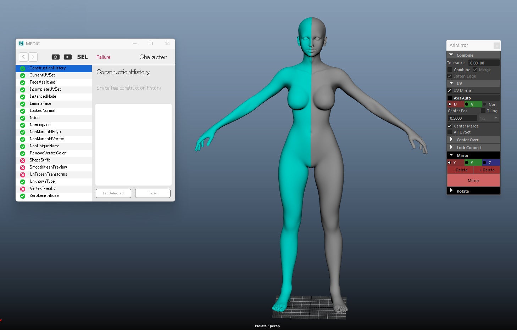Click the red minus Delete button

tap(460, 170)
